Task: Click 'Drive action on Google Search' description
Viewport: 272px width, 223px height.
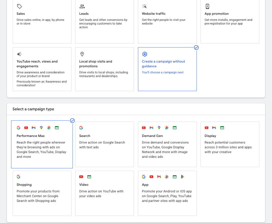Action: coord(102,145)
